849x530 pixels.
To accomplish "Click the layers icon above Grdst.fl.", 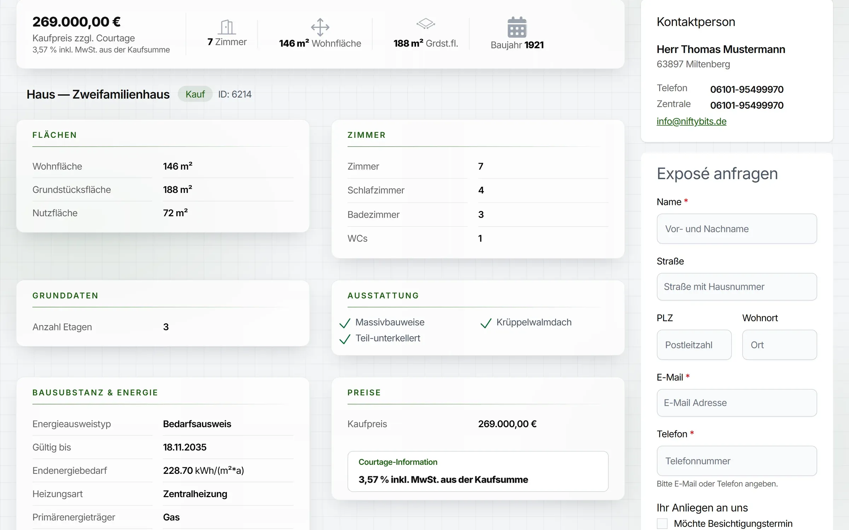I will pyautogui.click(x=426, y=24).
